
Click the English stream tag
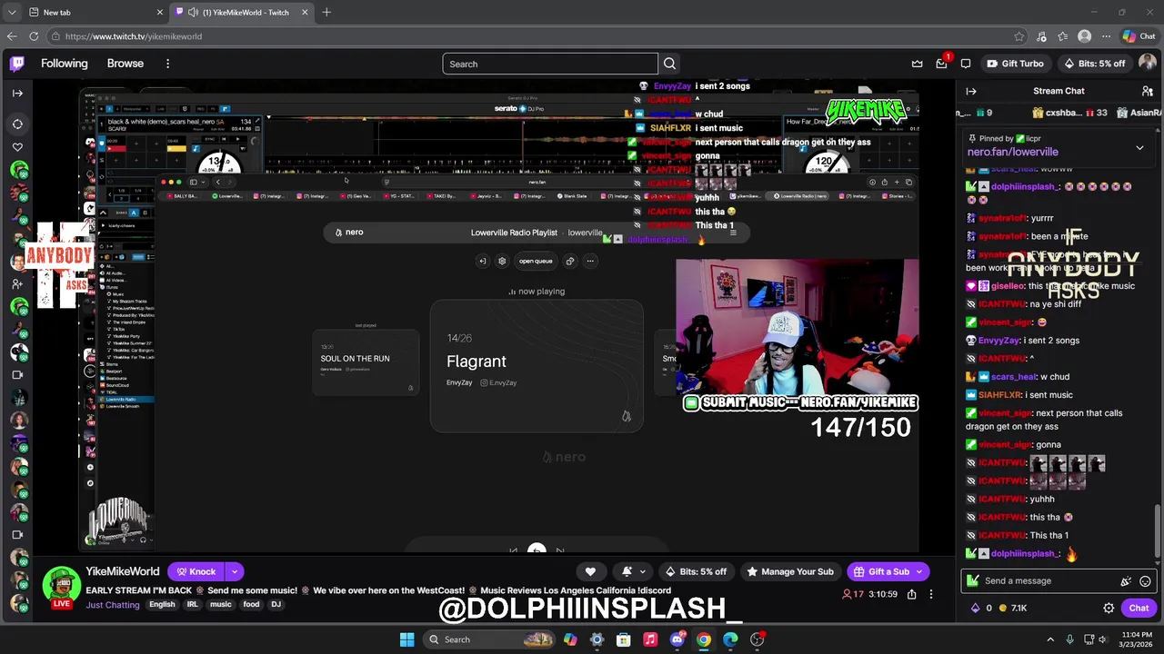pos(162,605)
